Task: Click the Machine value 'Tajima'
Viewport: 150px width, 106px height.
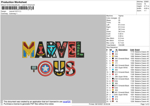Action: [x=121, y=16]
